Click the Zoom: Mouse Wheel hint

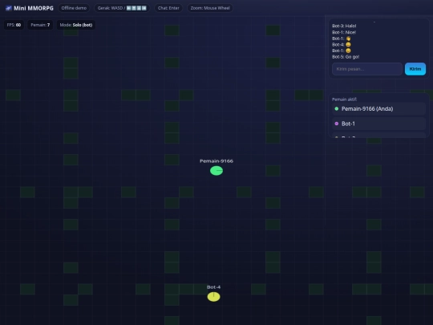210,8
